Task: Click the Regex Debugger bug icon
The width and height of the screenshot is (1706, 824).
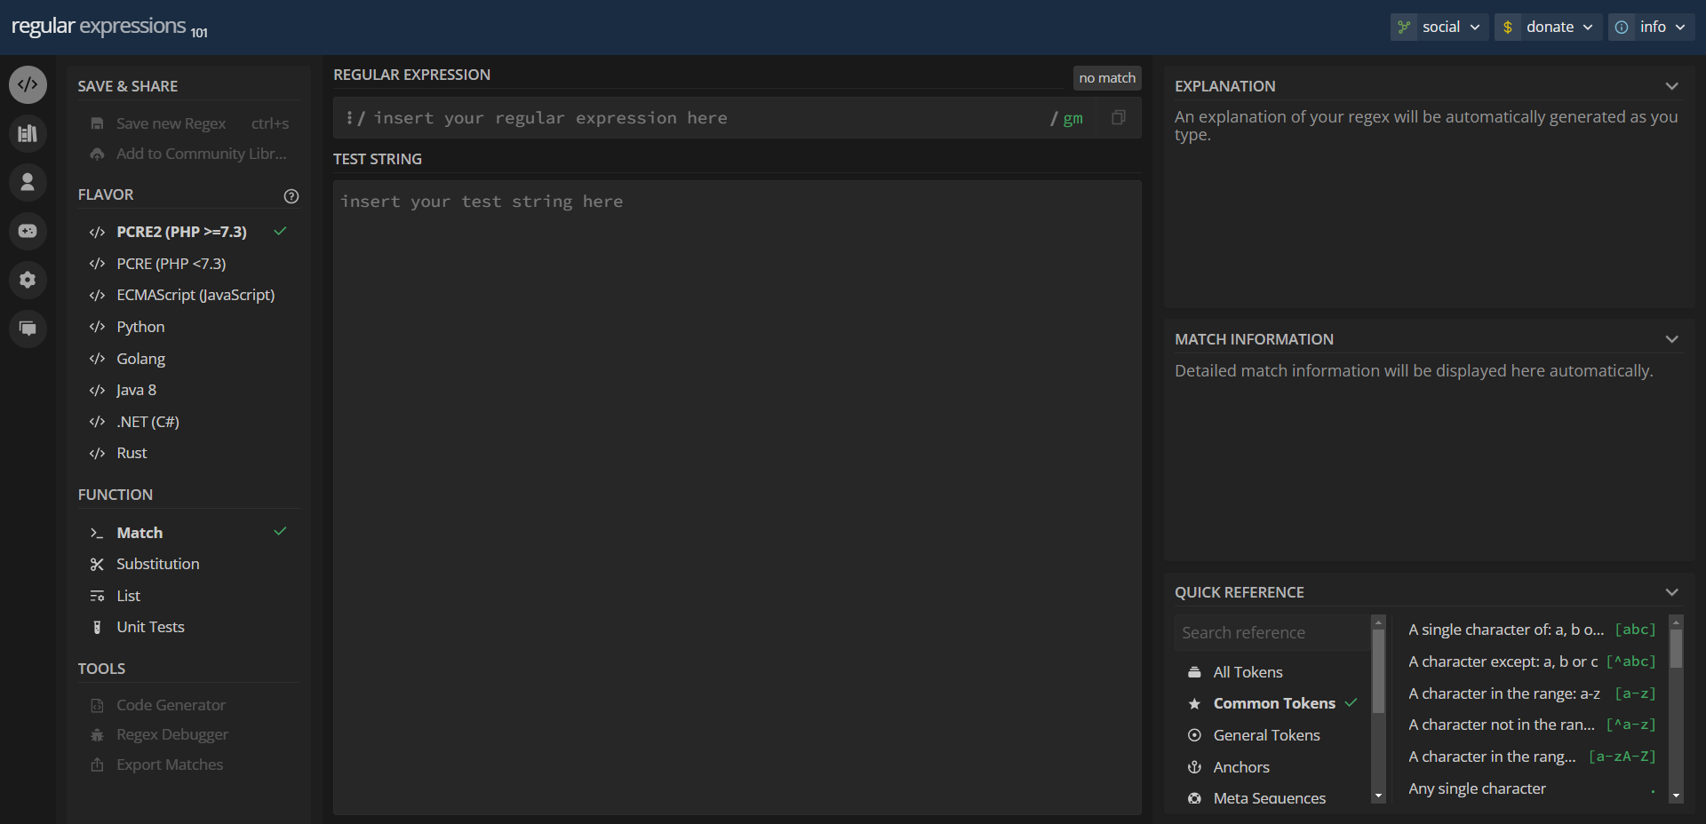Action: [x=98, y=735]
